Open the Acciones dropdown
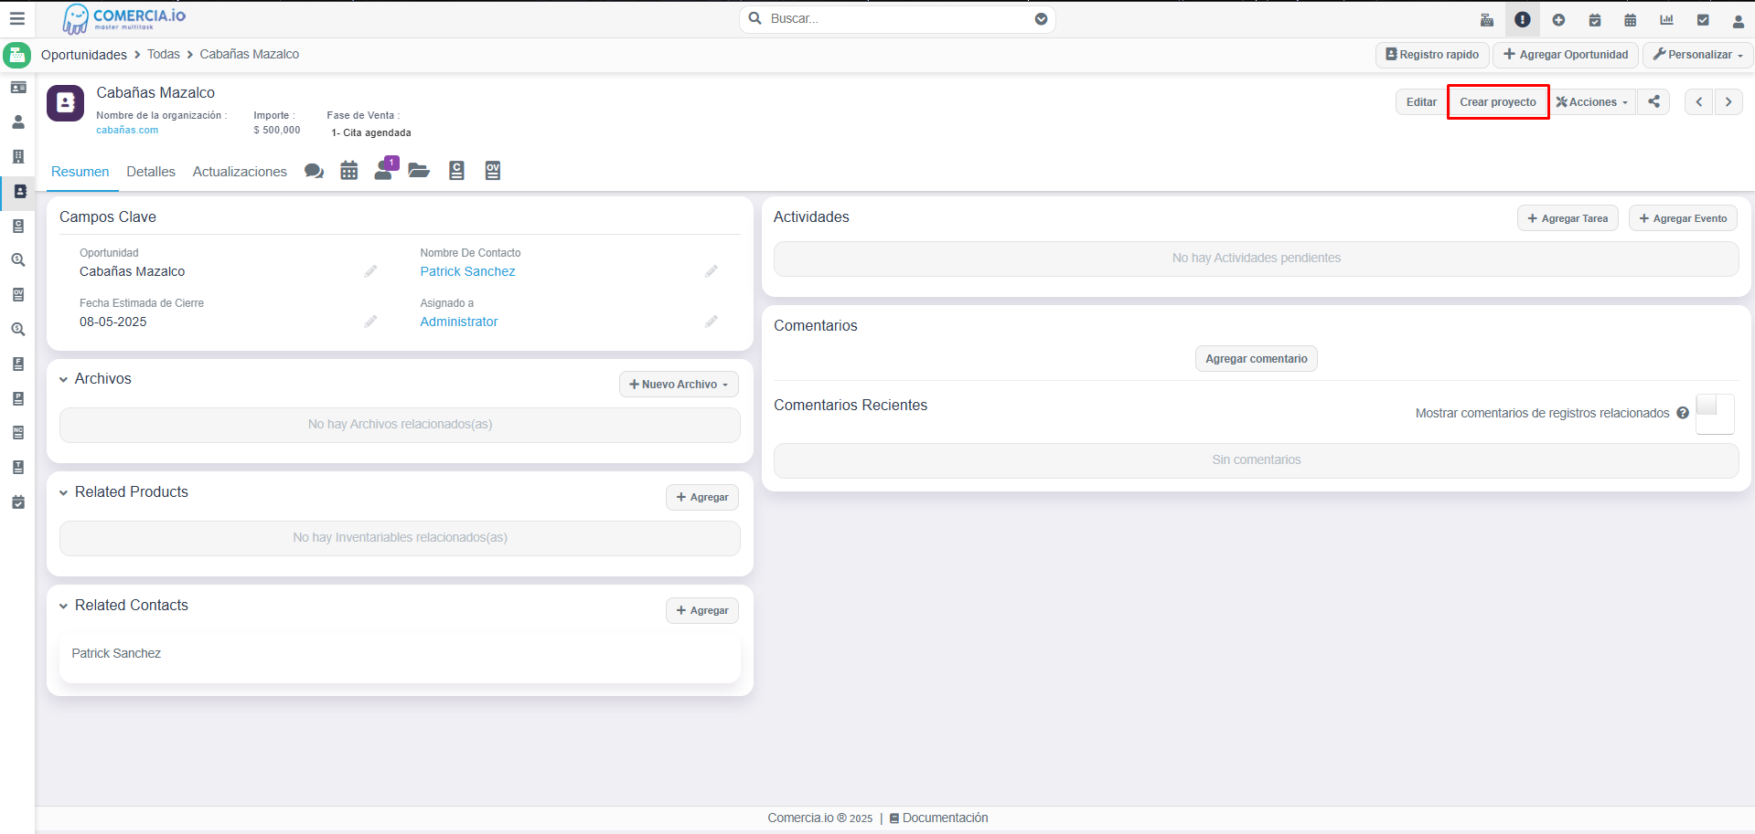 click(1592, 101)
